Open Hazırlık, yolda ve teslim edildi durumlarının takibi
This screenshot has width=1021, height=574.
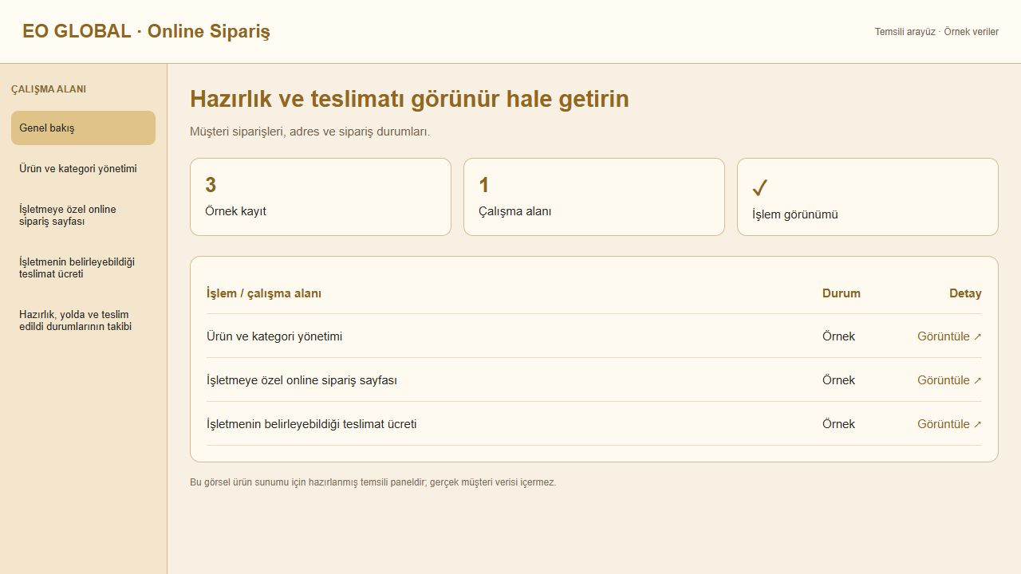(x=83, y=320)
